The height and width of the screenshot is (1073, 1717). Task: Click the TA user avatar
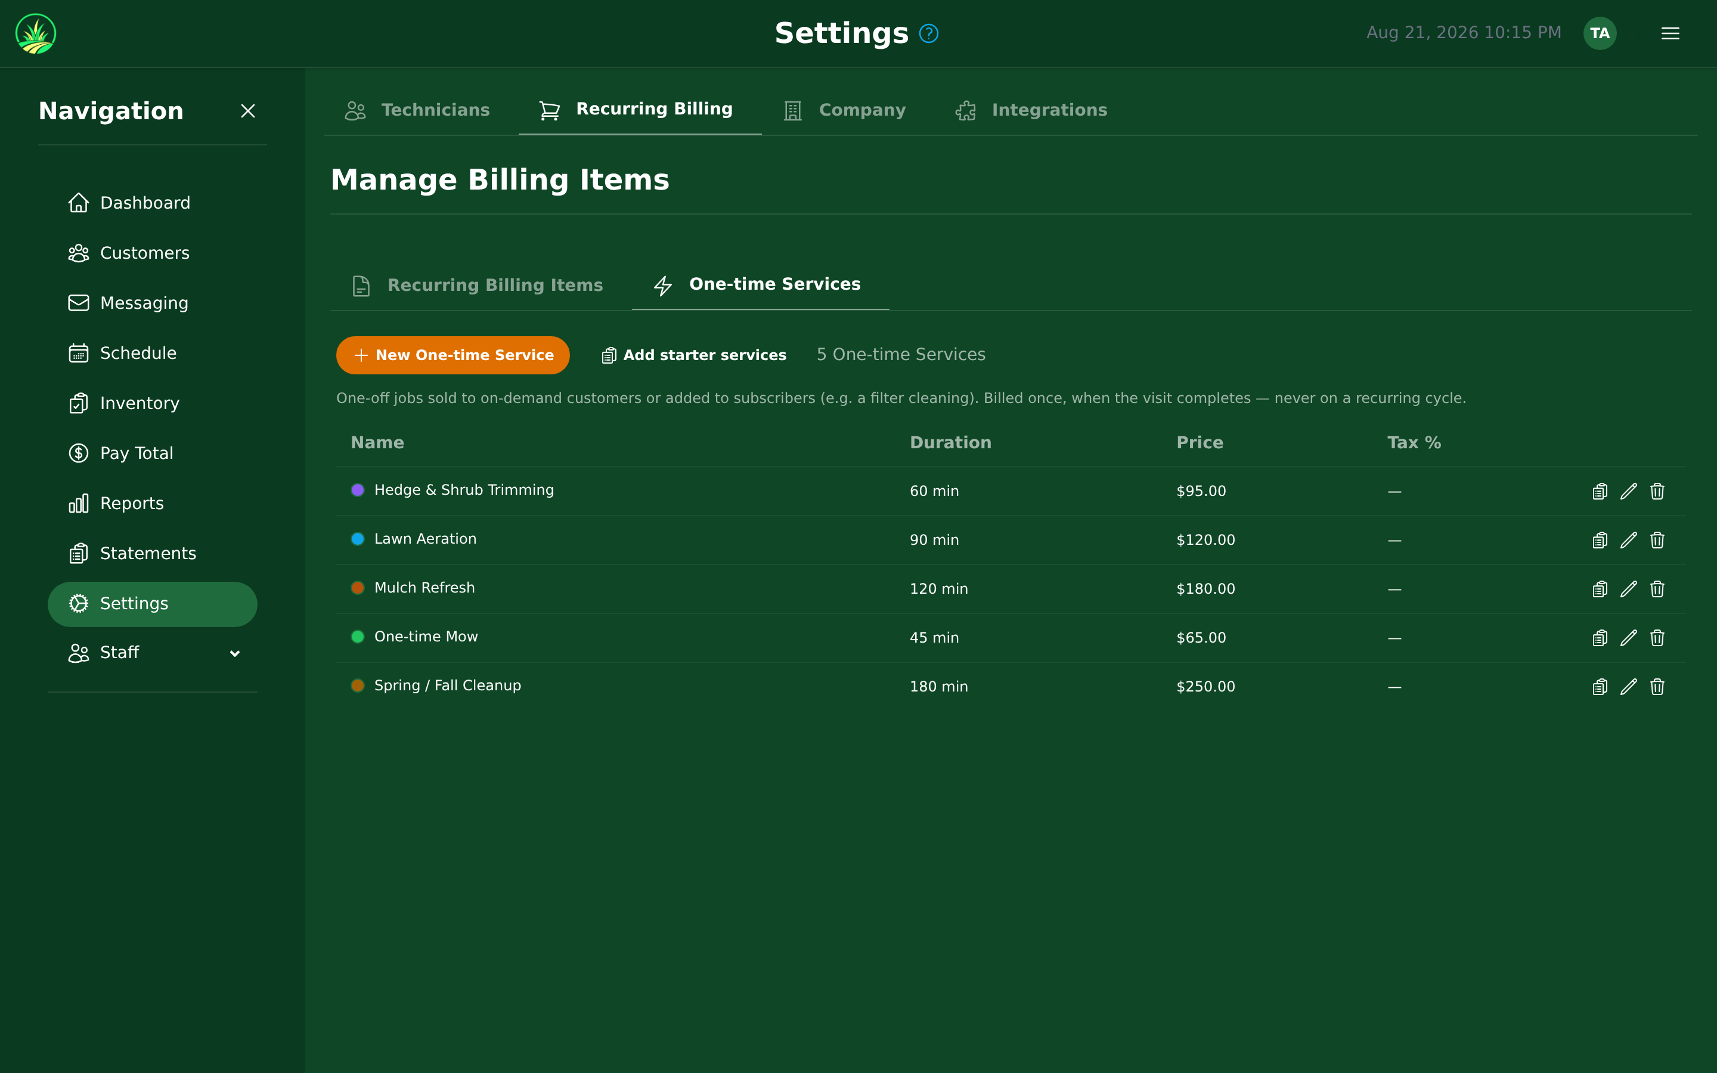click(x=1600, y=33)
